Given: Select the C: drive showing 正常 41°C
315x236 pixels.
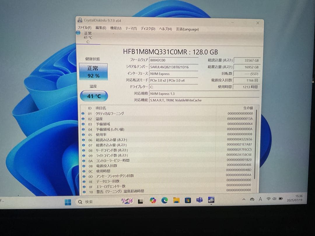Looking at the screenshot, I should coord(87,37).
